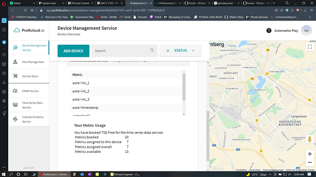This screenshot has height=177, width=316.
Task: Select the auto~int_2 metric row
Action: pyautogui.click(x=126, y=91)
